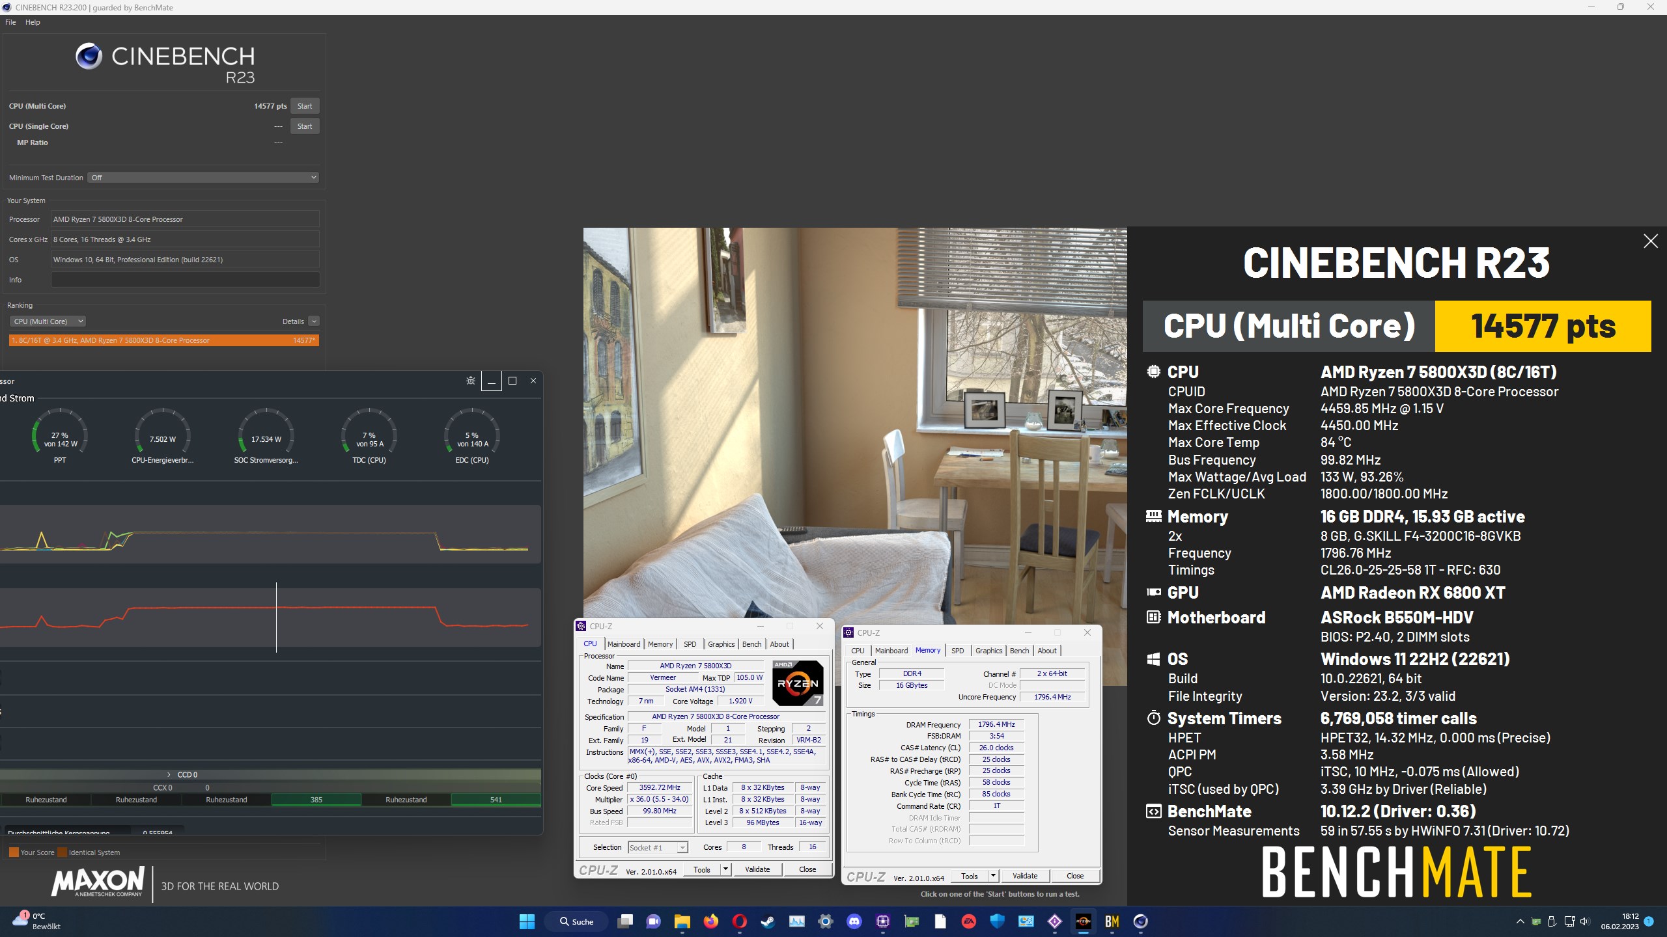
Task: Open the debug bug icon in Ryzen Master
Action: 471,381
